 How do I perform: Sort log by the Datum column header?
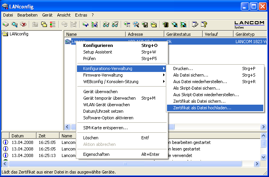[x=23, y=136]
